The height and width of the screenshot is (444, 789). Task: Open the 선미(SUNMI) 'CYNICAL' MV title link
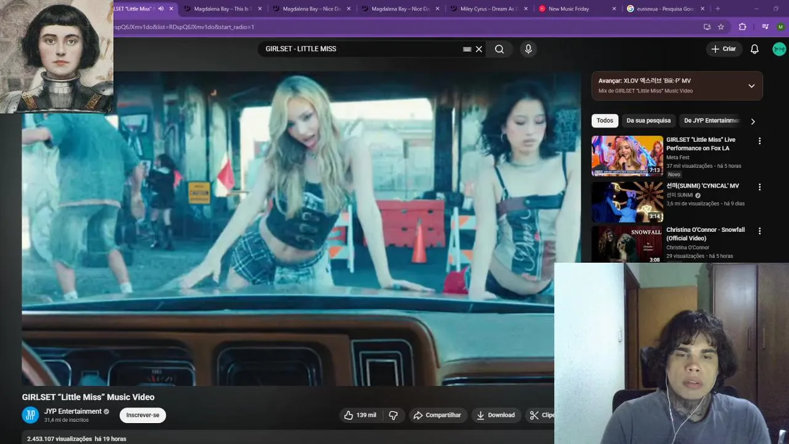[x=703, y=186]
